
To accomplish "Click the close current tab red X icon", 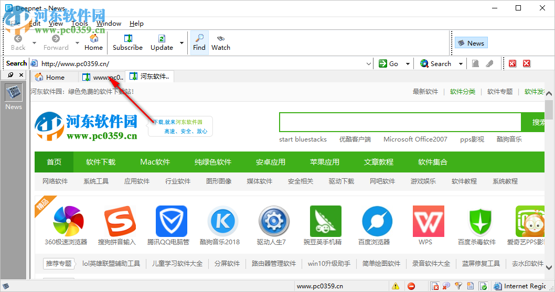I will 512,63.
